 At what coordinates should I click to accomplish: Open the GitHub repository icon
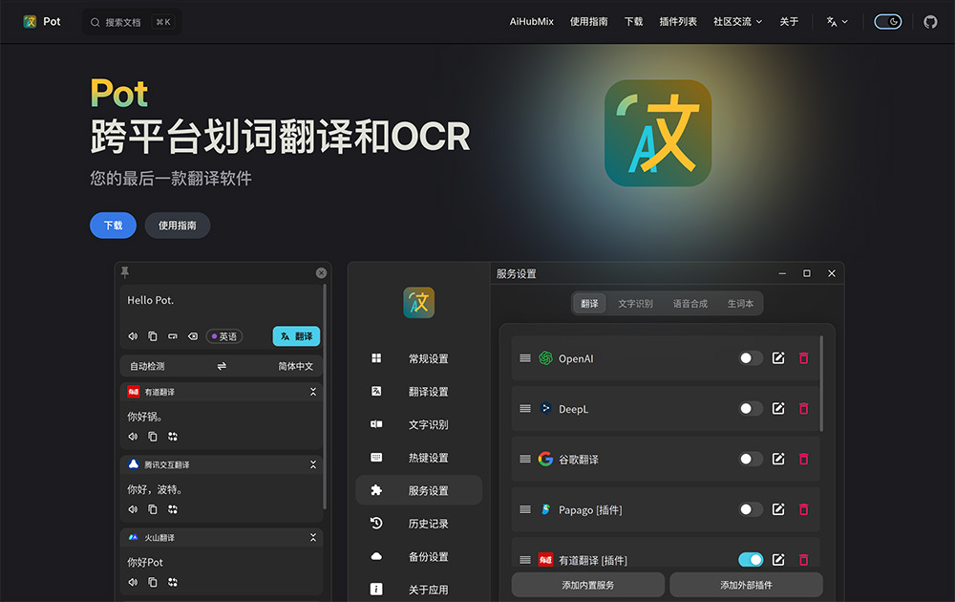930,22
